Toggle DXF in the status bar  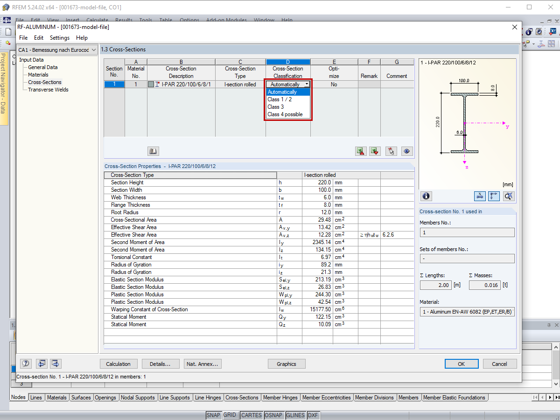pyautogui.click(x=313, y=415)
